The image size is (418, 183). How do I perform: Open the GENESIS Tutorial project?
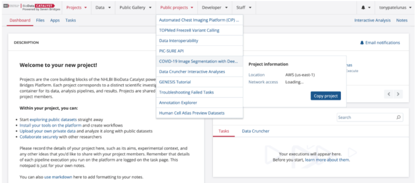[x=200, y=82]
